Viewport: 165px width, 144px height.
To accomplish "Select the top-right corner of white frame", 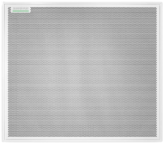I will (161, 3).
